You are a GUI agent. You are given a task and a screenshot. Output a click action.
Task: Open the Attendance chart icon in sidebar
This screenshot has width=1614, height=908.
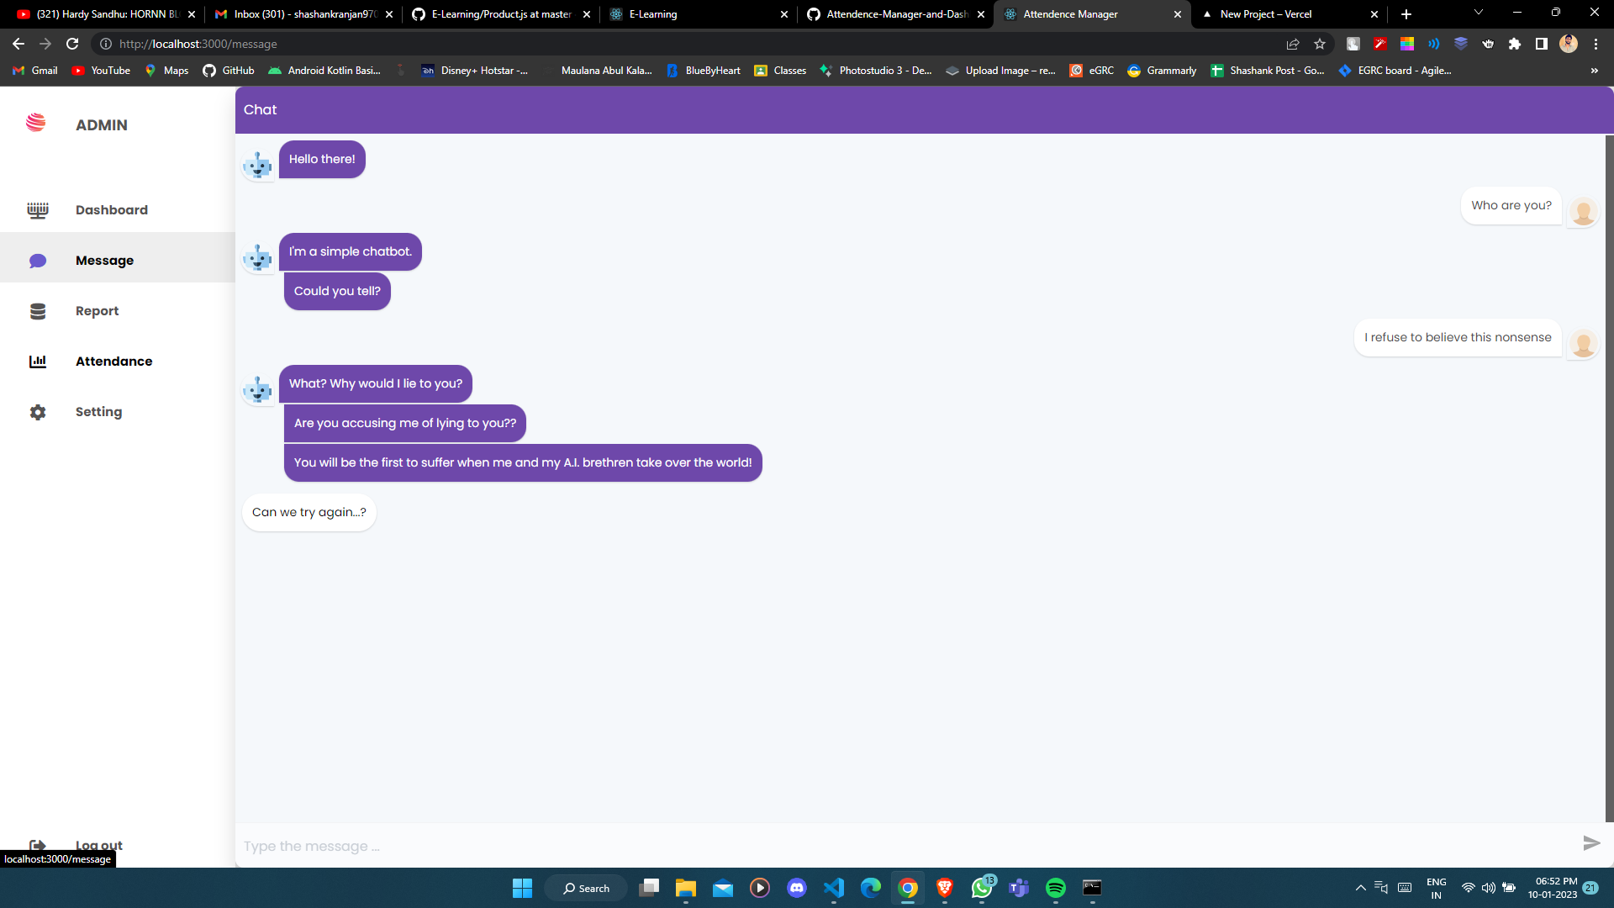point(38,362)
